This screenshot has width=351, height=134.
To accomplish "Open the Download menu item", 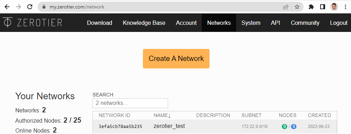I will tap(100, 23).
